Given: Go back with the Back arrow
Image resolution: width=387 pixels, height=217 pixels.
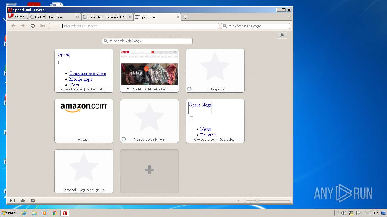Looking at the screenshot, I should click(x=13, y=26).
